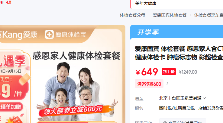Open the 爱康国宾体检套餐 suggested search link
Screen dimensions: 223x123
(x=170, y=15)
